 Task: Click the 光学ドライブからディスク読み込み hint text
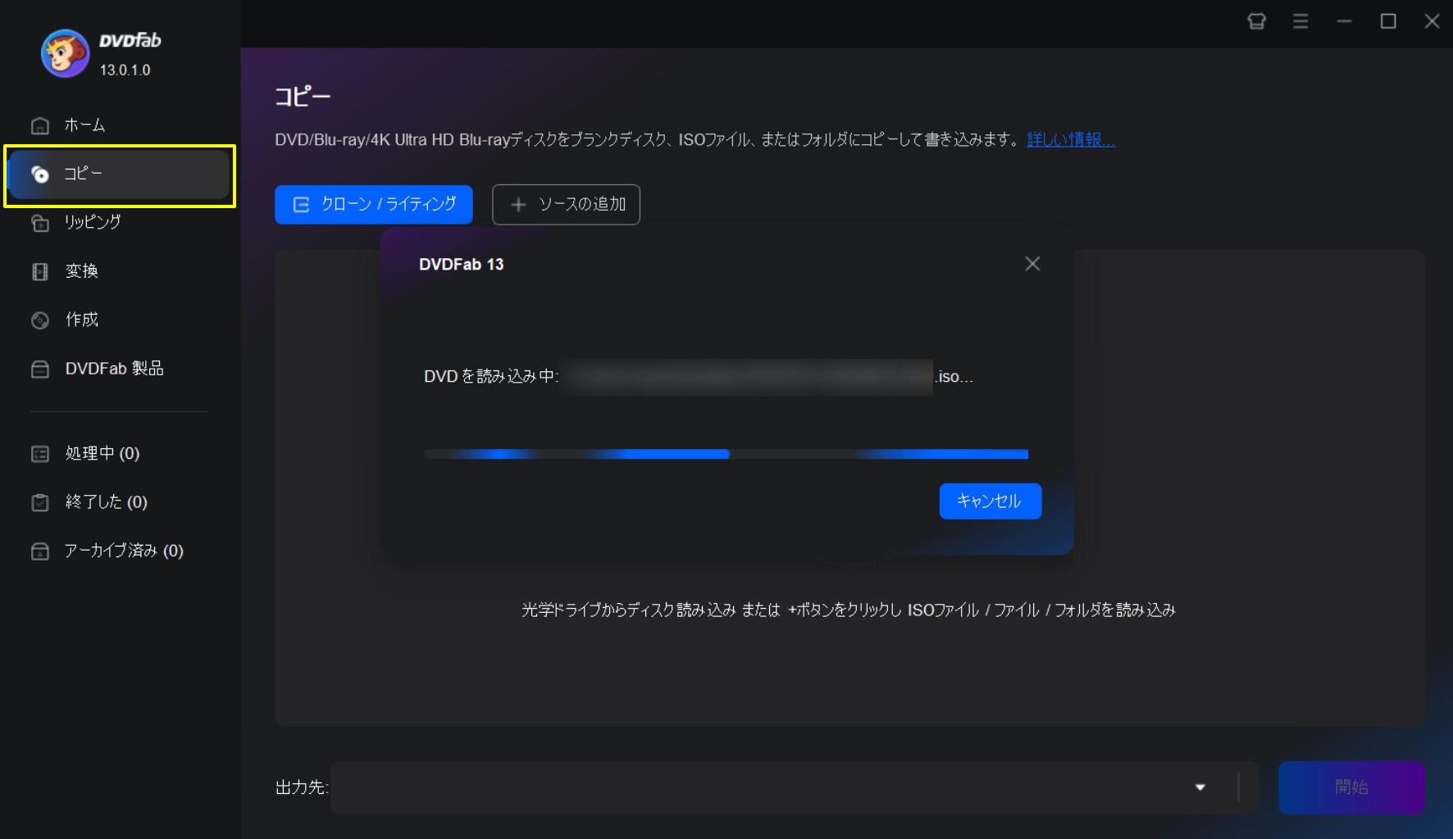click(849, 610)
